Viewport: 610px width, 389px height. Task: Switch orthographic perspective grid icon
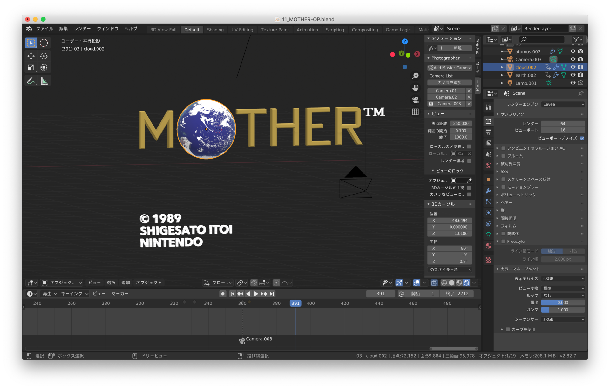415,112
